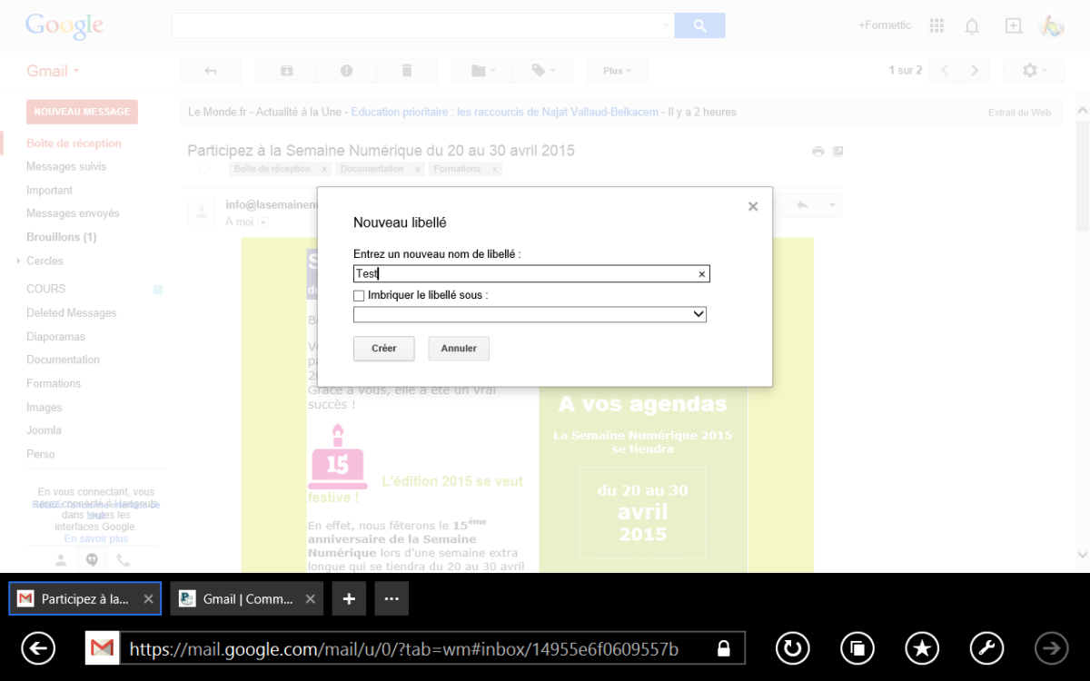Open the Plus (more actions) menu
Viewport: 1090px width, 681px height.
tap(617, 71)
